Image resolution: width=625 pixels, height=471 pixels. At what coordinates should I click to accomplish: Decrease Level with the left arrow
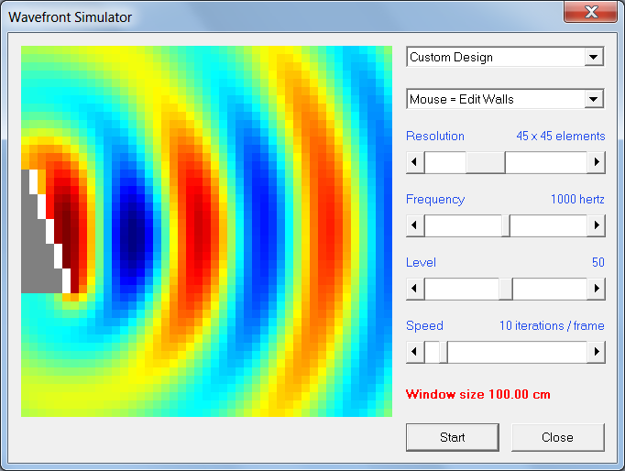click(x=415, y=289)
